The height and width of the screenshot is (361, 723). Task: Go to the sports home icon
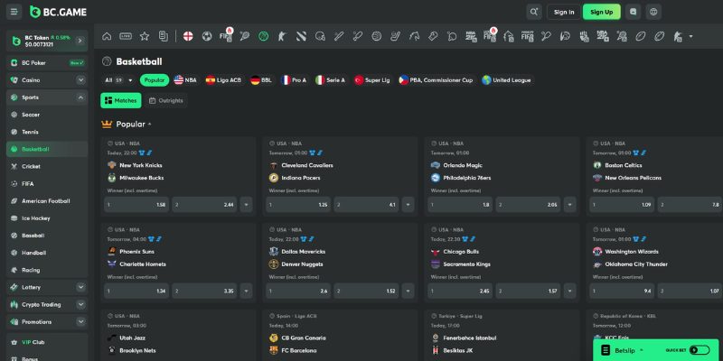[x=107, y=36]
